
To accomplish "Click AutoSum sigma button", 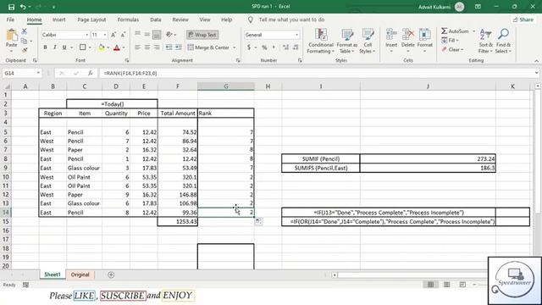I will point(455,31).
